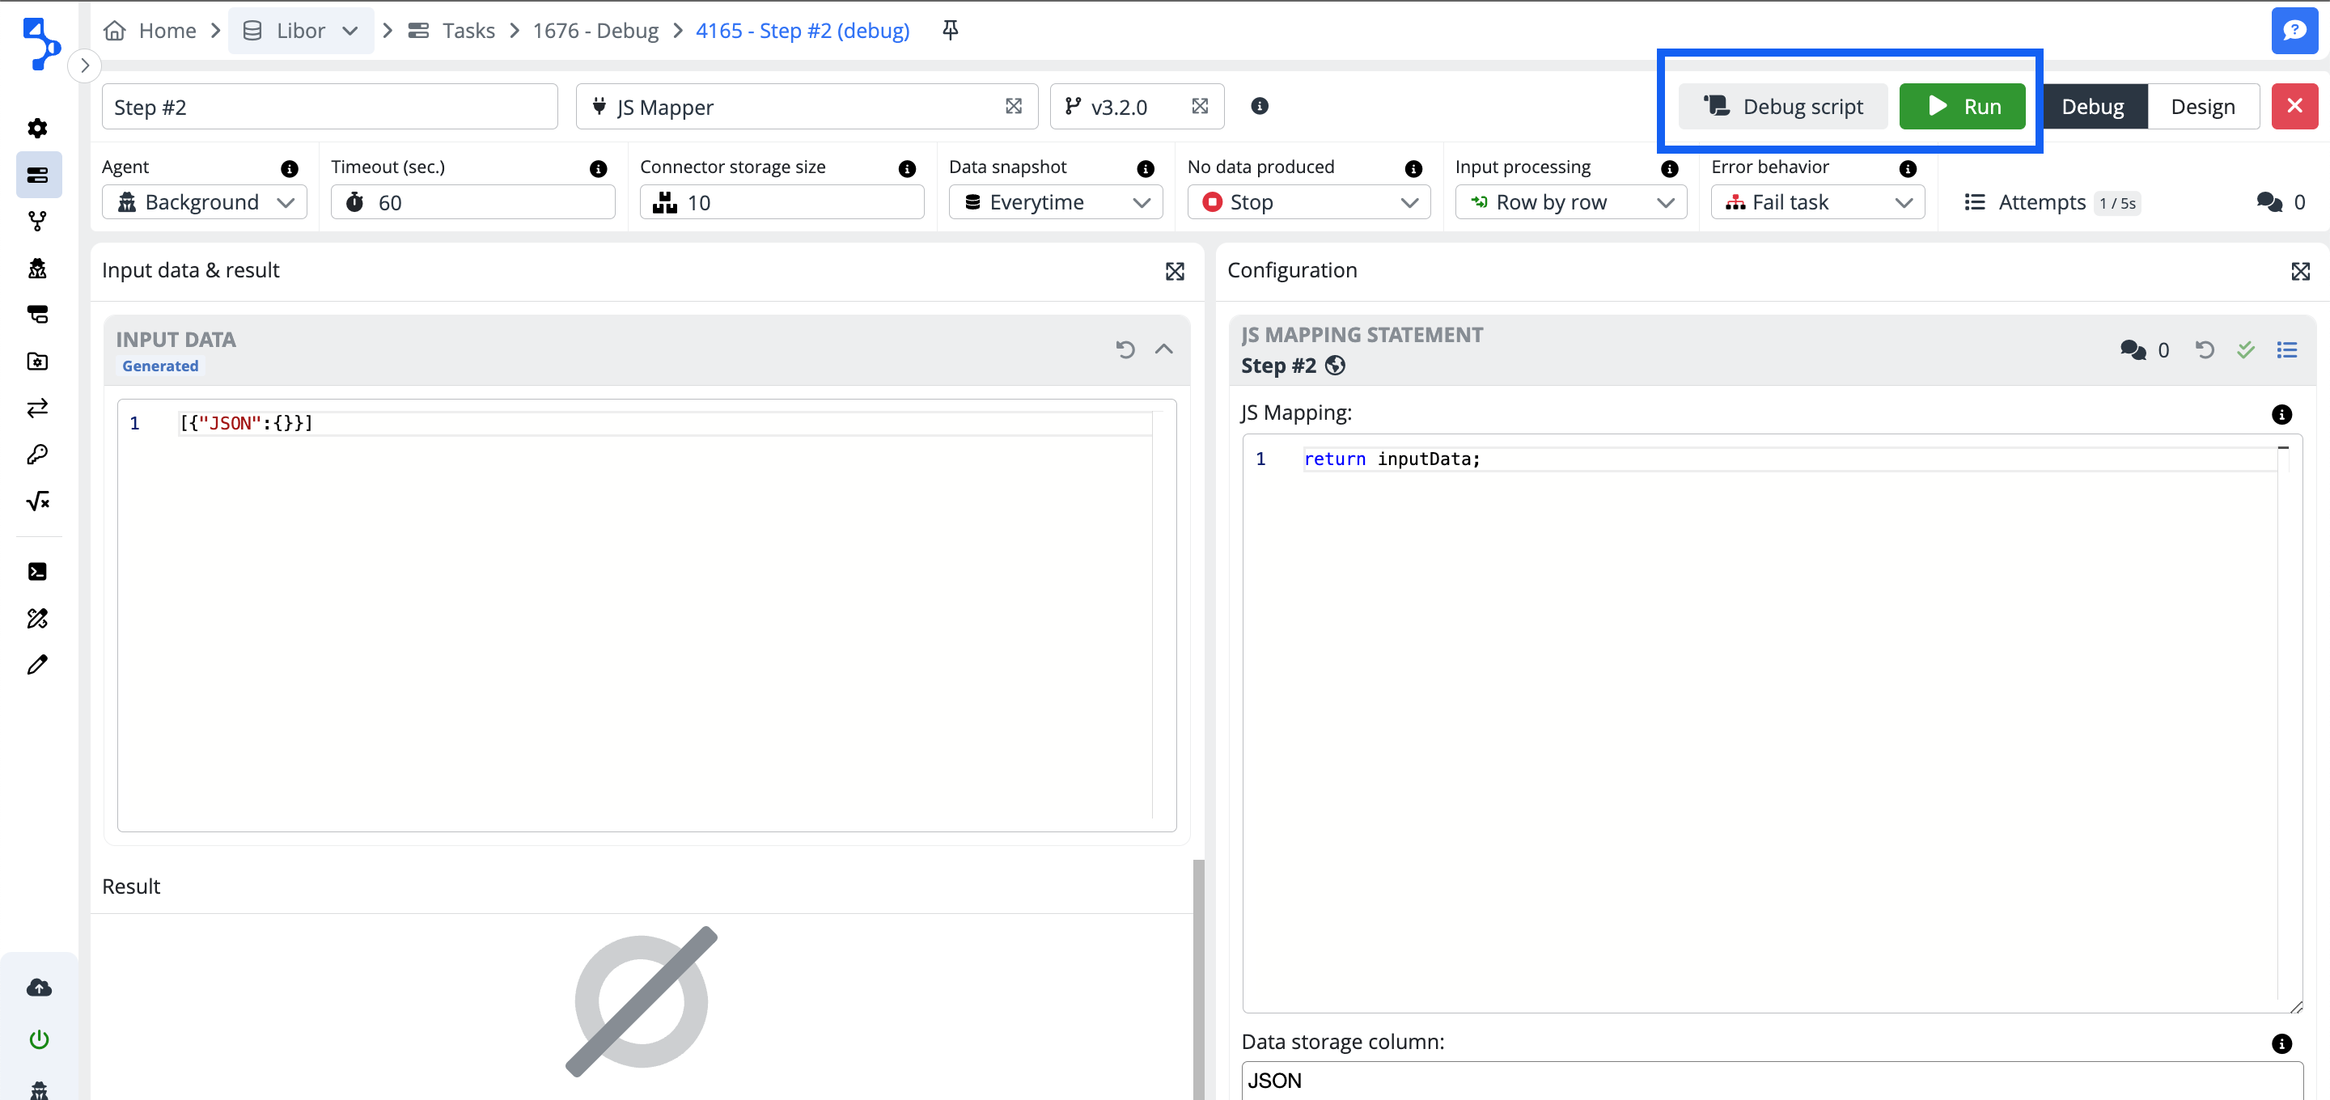Switch to Debug mode
This screenshot has width=2330, height=1100.
coord(2092,107)
